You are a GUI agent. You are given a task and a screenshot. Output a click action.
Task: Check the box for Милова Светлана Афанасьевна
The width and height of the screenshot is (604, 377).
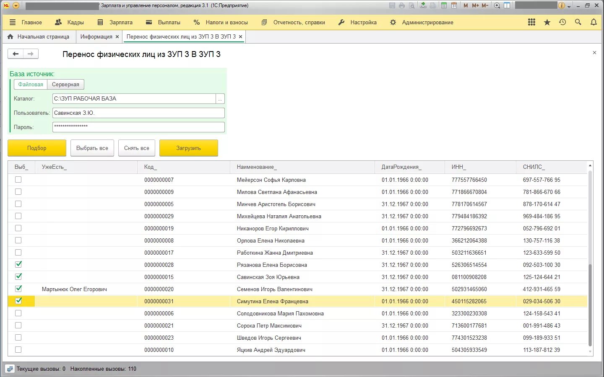[18, 191]
